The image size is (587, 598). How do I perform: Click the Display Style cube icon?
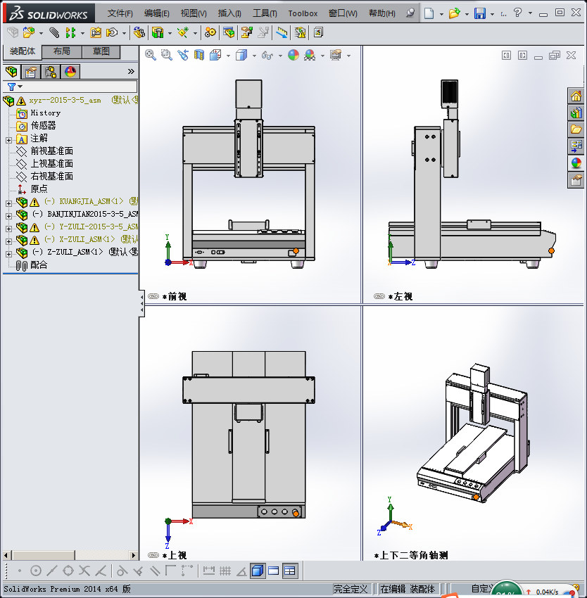point(241,56)
